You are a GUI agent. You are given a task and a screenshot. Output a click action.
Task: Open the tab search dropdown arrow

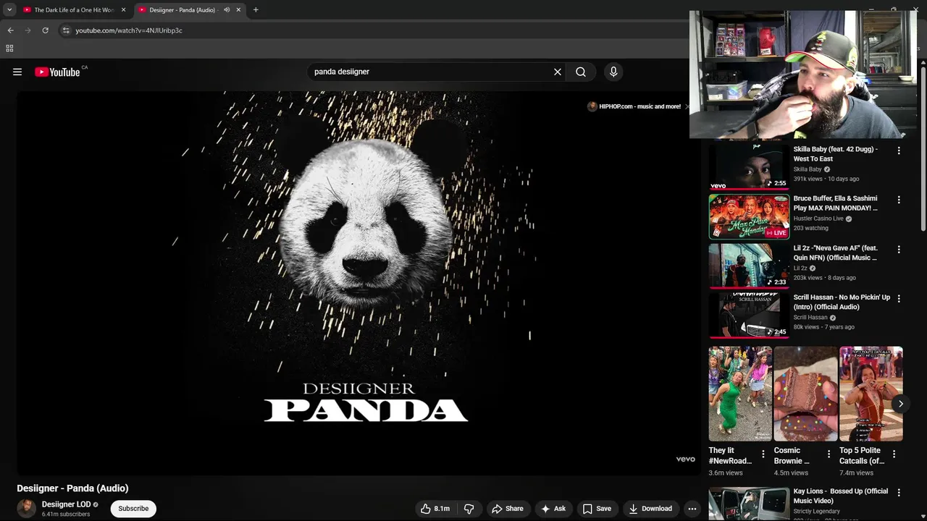pyautogui.click(x=9, y=10)
